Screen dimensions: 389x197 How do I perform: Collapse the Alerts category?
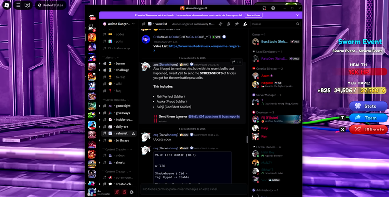tap(110, 57)
